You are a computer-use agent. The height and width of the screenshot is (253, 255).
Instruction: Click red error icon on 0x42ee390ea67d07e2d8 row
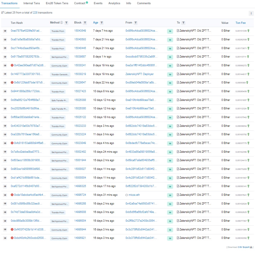pos(12,65)
